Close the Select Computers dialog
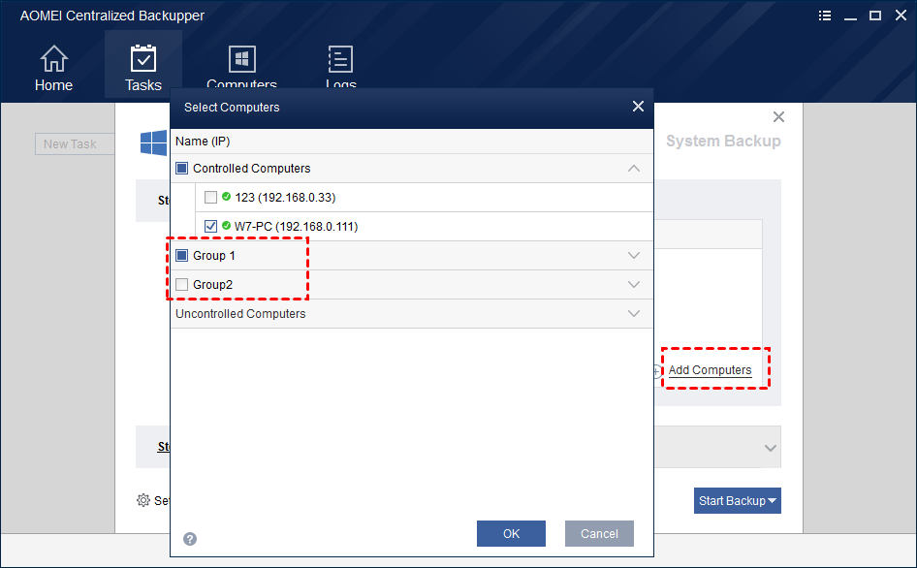 [x=638, y=107]
